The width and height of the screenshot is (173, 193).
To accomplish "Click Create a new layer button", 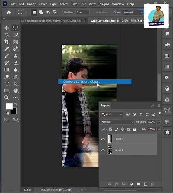I will click(x=146, y=184).
